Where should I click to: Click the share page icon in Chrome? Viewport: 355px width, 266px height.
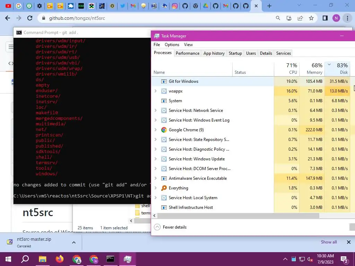click(300, 18)
